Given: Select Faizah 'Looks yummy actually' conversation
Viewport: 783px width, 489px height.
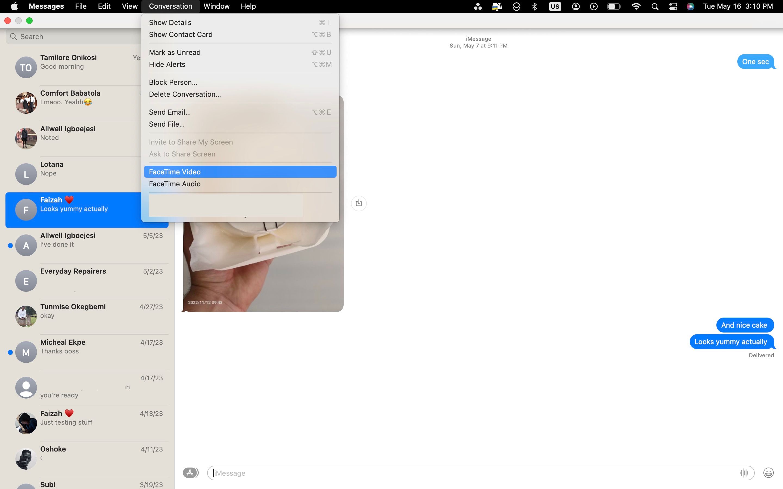Looking at the screenshot, I should 74,210.
